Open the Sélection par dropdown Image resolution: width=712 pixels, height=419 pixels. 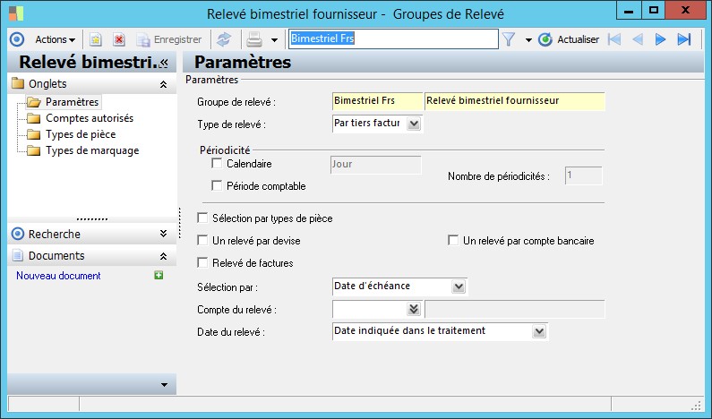[459, 286]
